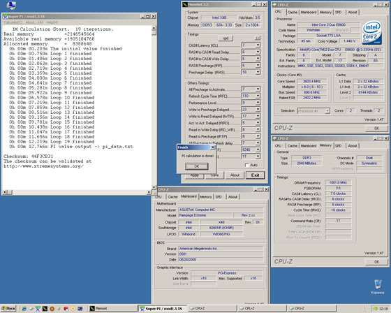Click the Super PI window title icon

(6, 17)
